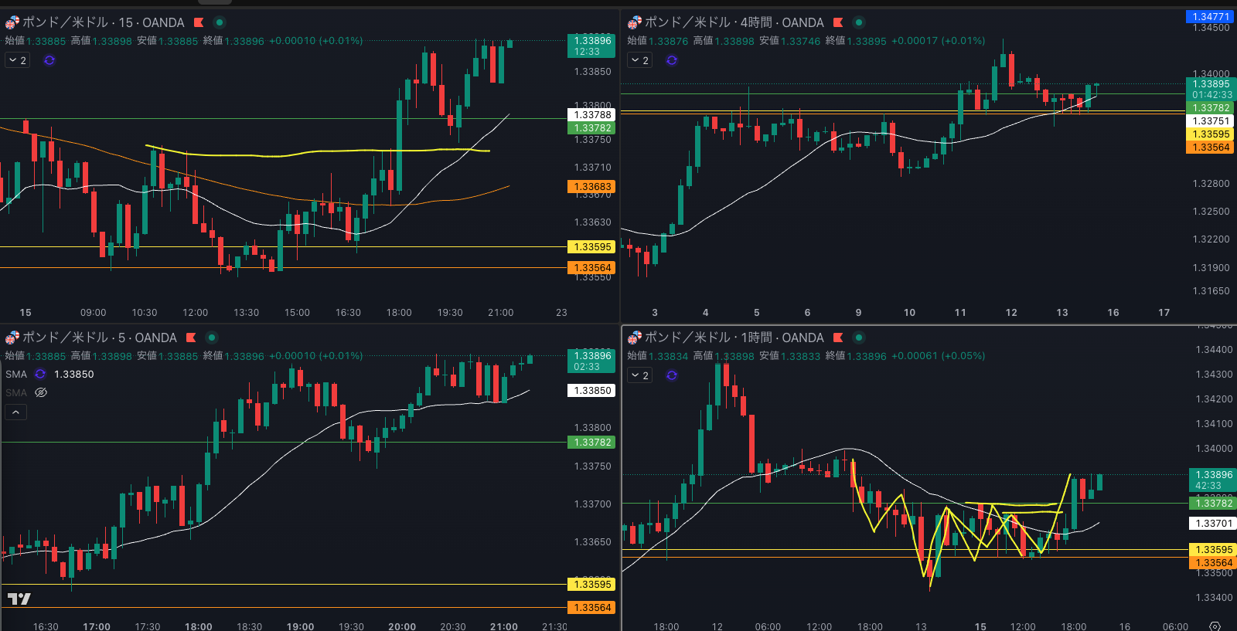1237x631 pixels.
Task: Expand the indicator legend on 15-minute chart
Action: click(17, 60)
